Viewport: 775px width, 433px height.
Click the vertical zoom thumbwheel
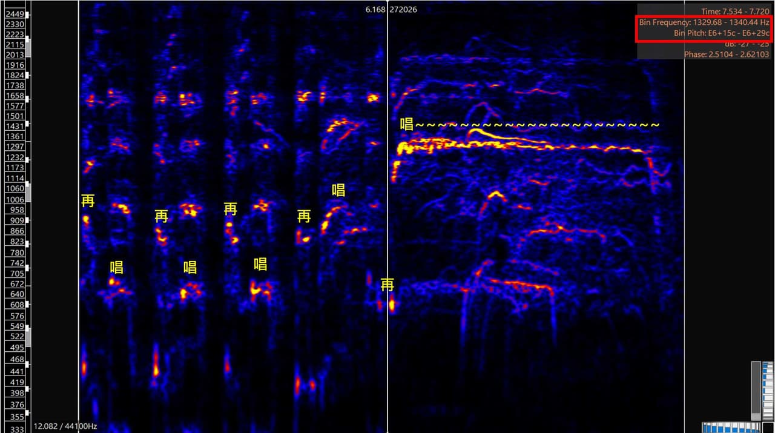pos(768,391)
